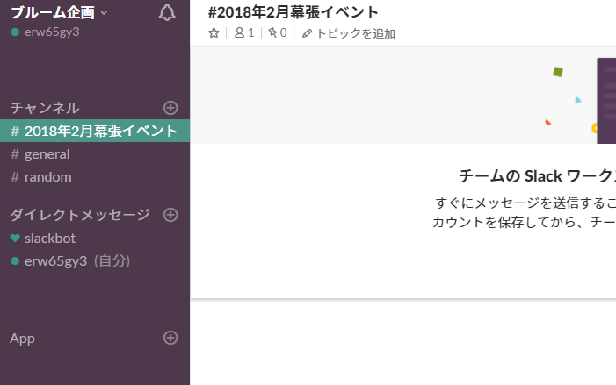This screenshot has height=385, width=616.
Task: Expand the workspace chevron arrow
Action: tap(104, 13)
